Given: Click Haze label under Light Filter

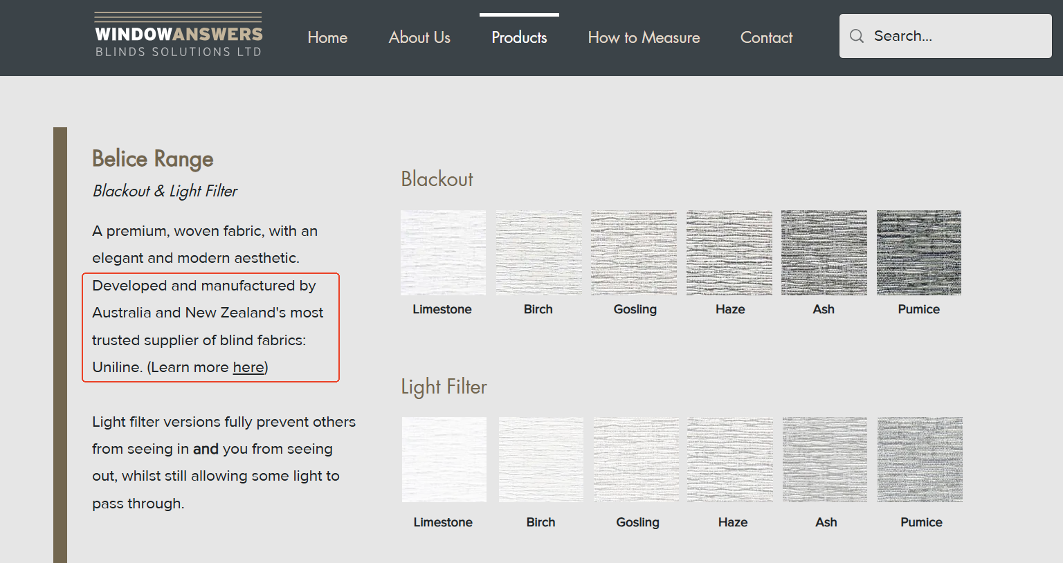Looking at the screenshot, I should click(733, 522).
